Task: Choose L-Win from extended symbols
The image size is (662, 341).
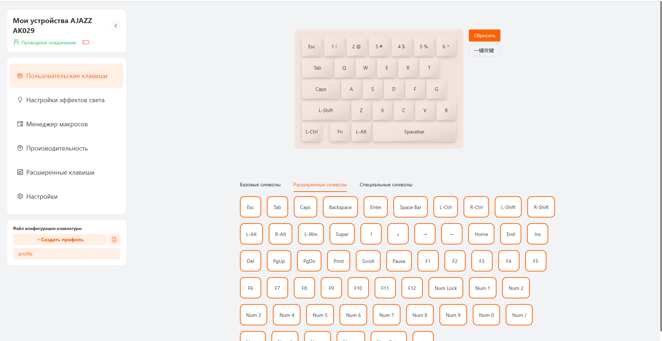Action: [311, 234]
